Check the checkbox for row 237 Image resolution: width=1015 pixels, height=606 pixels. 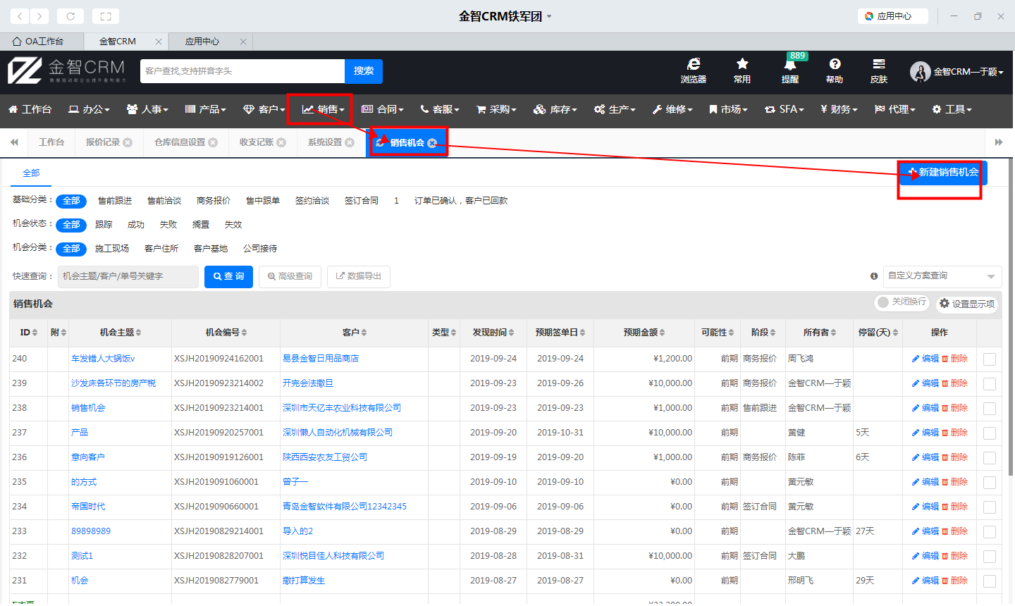click(x=990, y=433)
